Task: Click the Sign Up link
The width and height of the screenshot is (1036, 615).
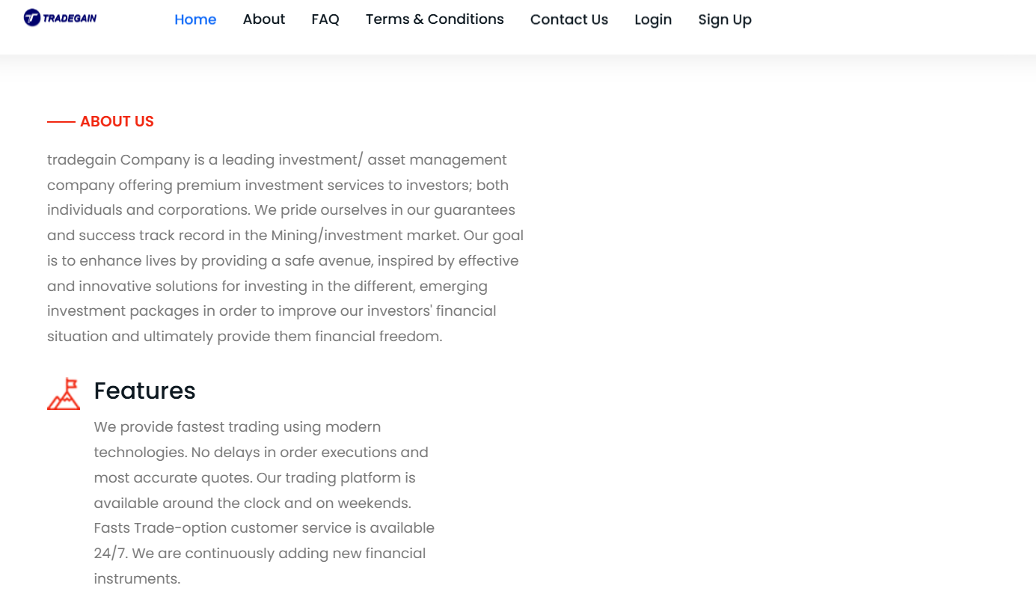Action: (x=725, y=19)
